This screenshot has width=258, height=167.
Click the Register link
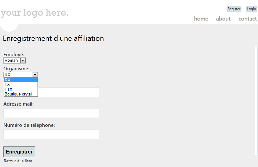[234, 9]
